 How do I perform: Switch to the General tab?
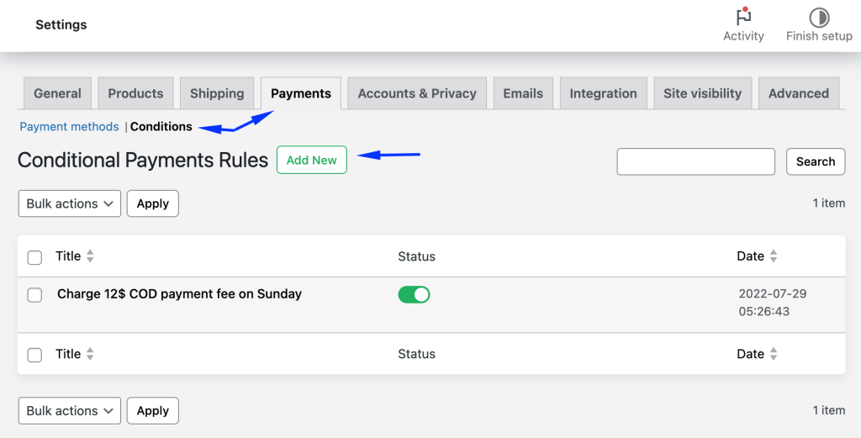click(58, 93)
